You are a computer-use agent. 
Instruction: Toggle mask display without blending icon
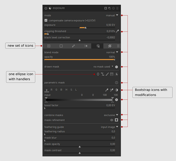pos(116,120)
